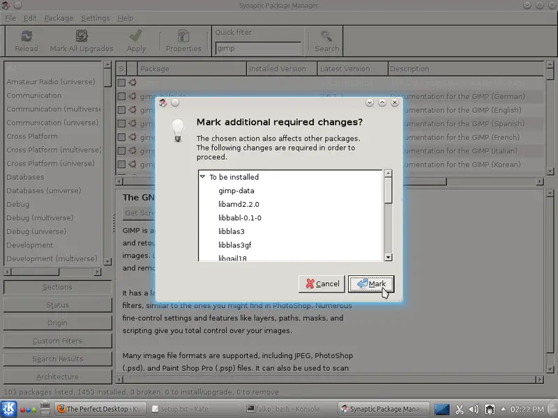
Task: Click the three colored dots activities icon
Action: click(x=28, y=410)
